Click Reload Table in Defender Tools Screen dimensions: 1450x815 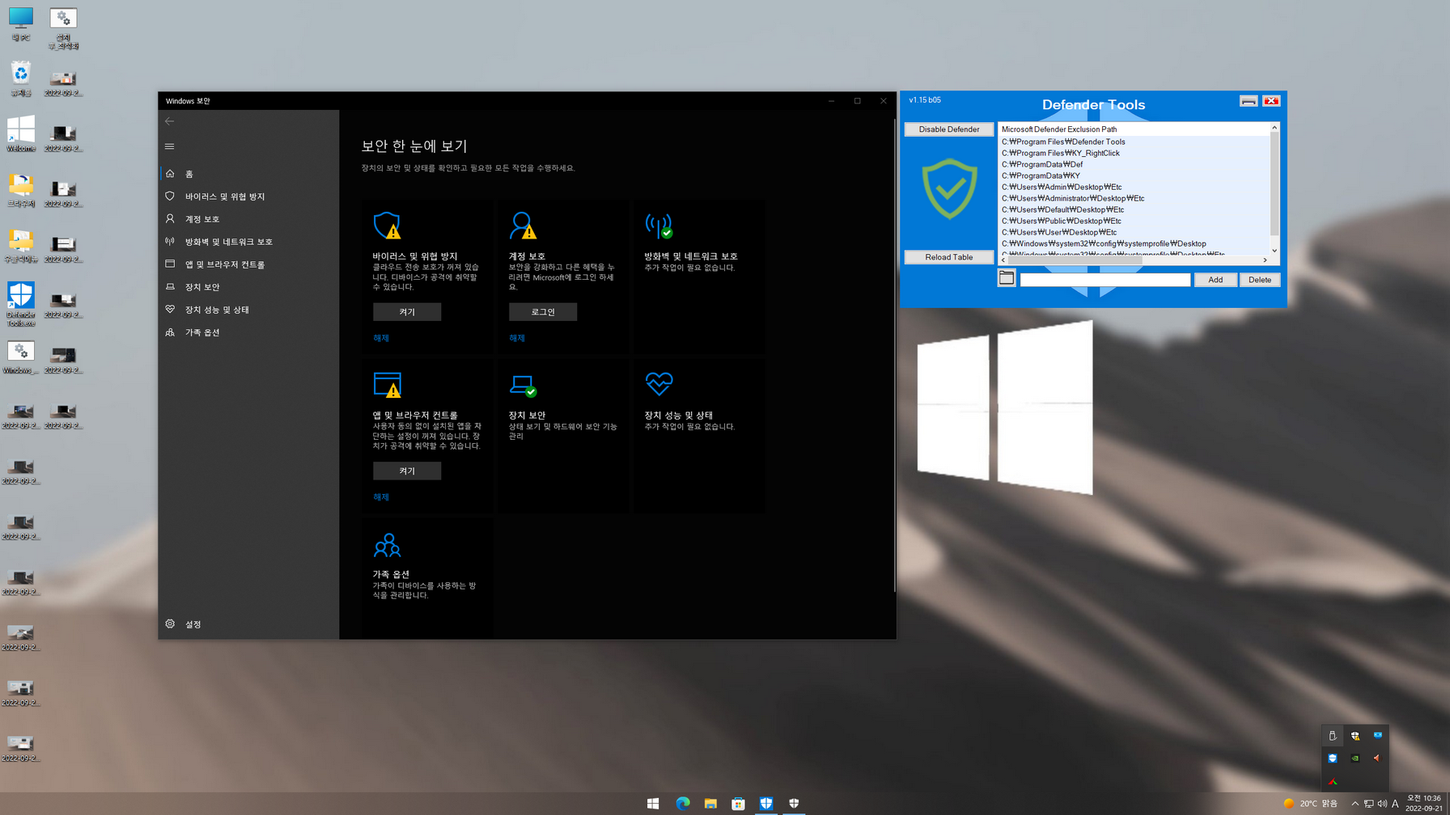[949, 257]
